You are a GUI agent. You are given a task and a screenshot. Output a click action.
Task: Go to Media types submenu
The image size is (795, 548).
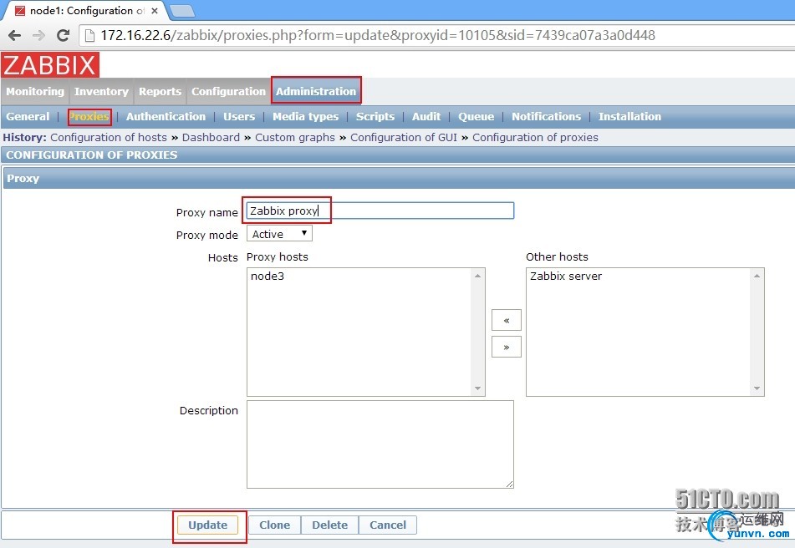tap(306, 116)
